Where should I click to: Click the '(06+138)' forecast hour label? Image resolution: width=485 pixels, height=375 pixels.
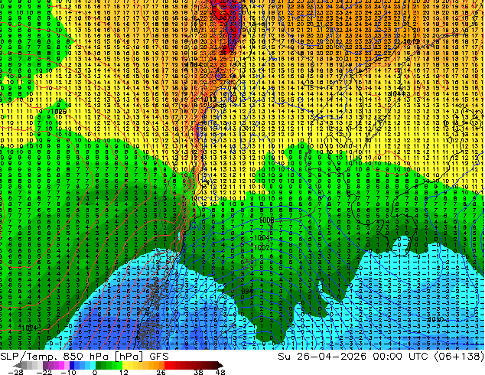(459, 357)
